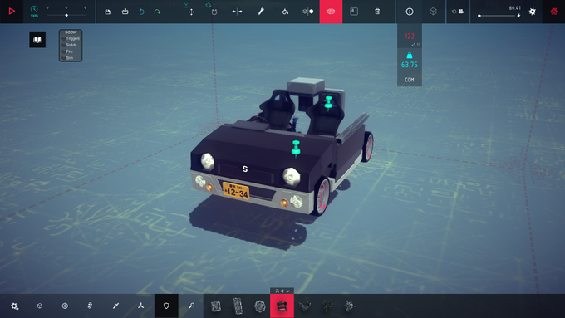This screenshot has height=318, width=565.
Task: Toggle the bounding box cube icon
Action: [x=433, y=12]
